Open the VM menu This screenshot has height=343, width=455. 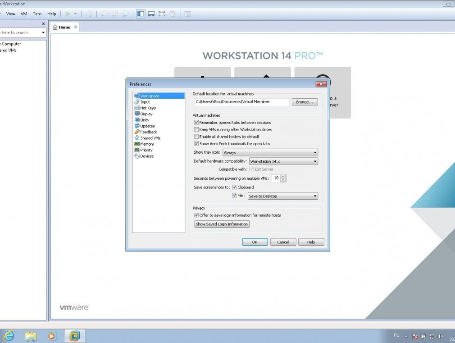click(24, 14)
